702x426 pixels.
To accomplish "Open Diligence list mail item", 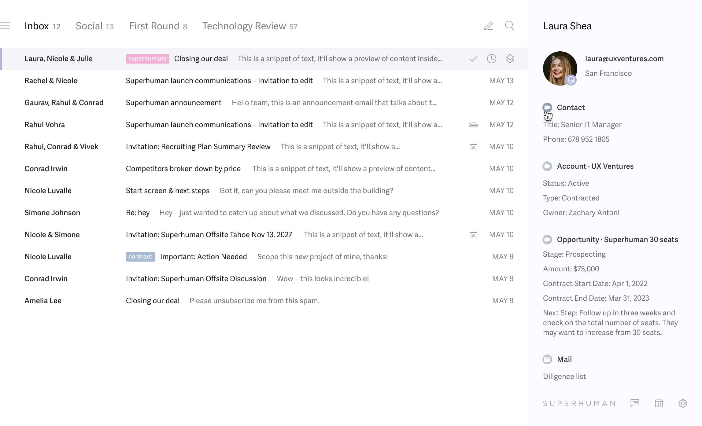I will (564, 376).
